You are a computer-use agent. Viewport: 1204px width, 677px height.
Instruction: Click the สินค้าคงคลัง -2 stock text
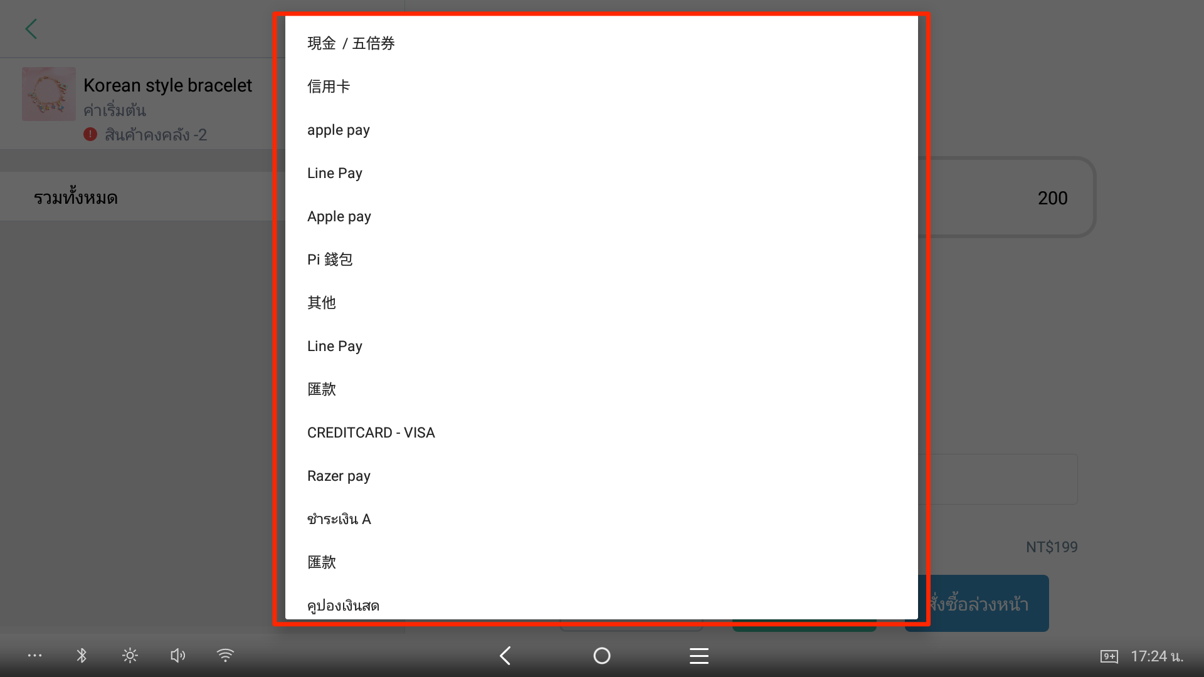(x=156, y=135)
